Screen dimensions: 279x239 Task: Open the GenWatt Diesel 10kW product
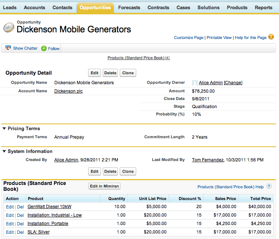49,207
